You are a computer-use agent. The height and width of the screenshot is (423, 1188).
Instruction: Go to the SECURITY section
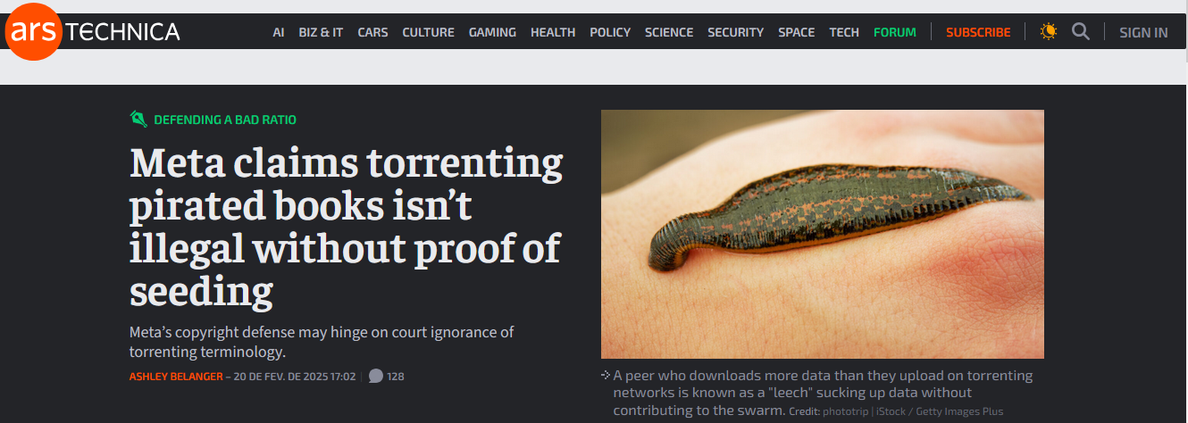(x=735, y=32)
